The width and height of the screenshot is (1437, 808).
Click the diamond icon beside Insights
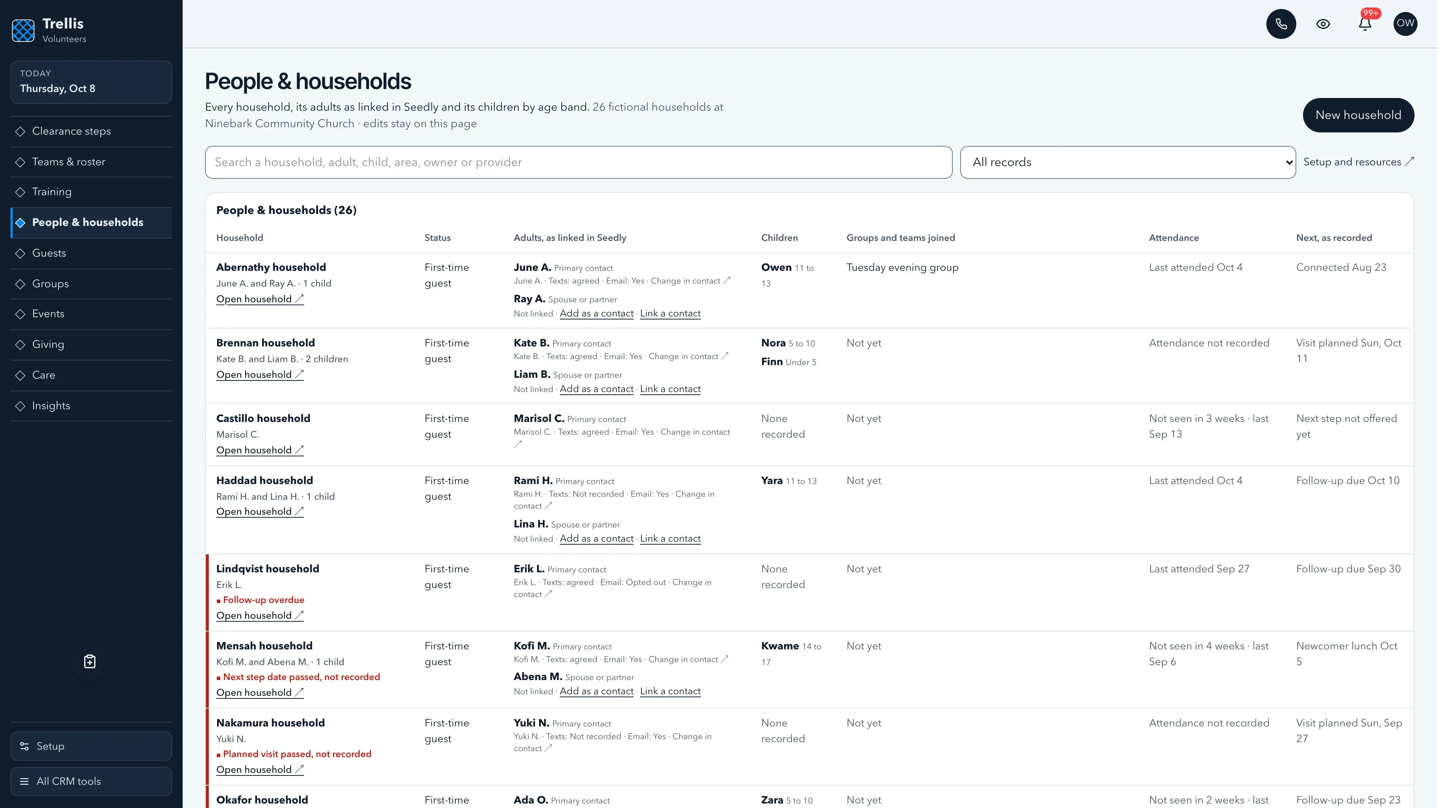click(21, 407)
